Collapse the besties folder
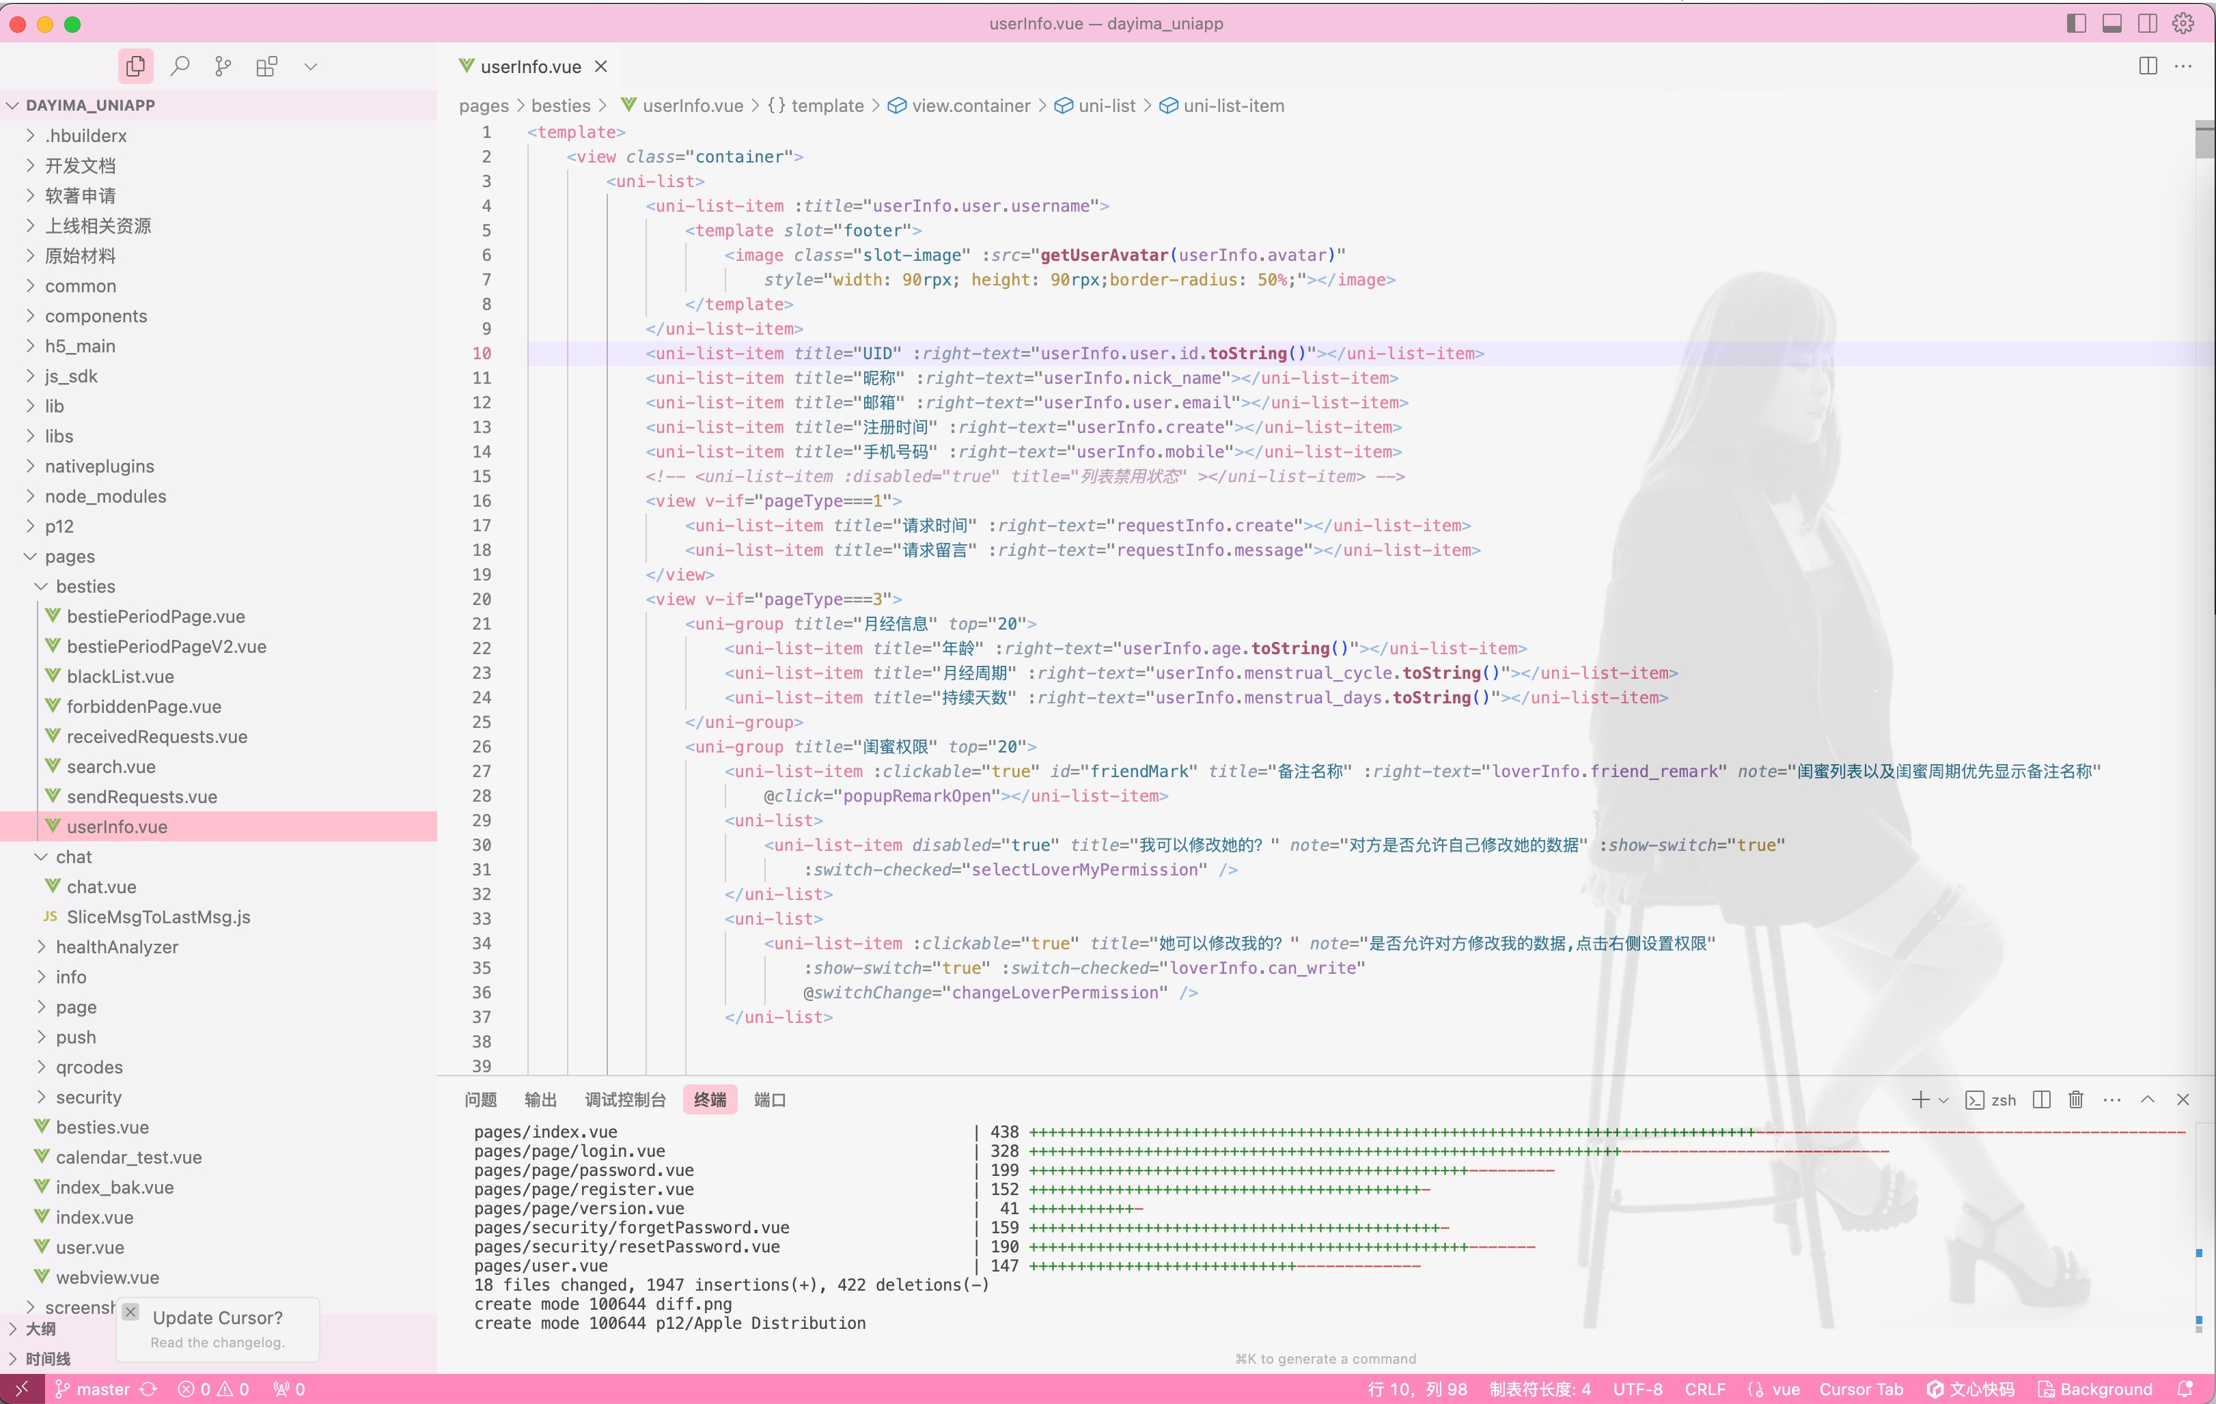The image size is (2216, 1404). coord(85,586)
